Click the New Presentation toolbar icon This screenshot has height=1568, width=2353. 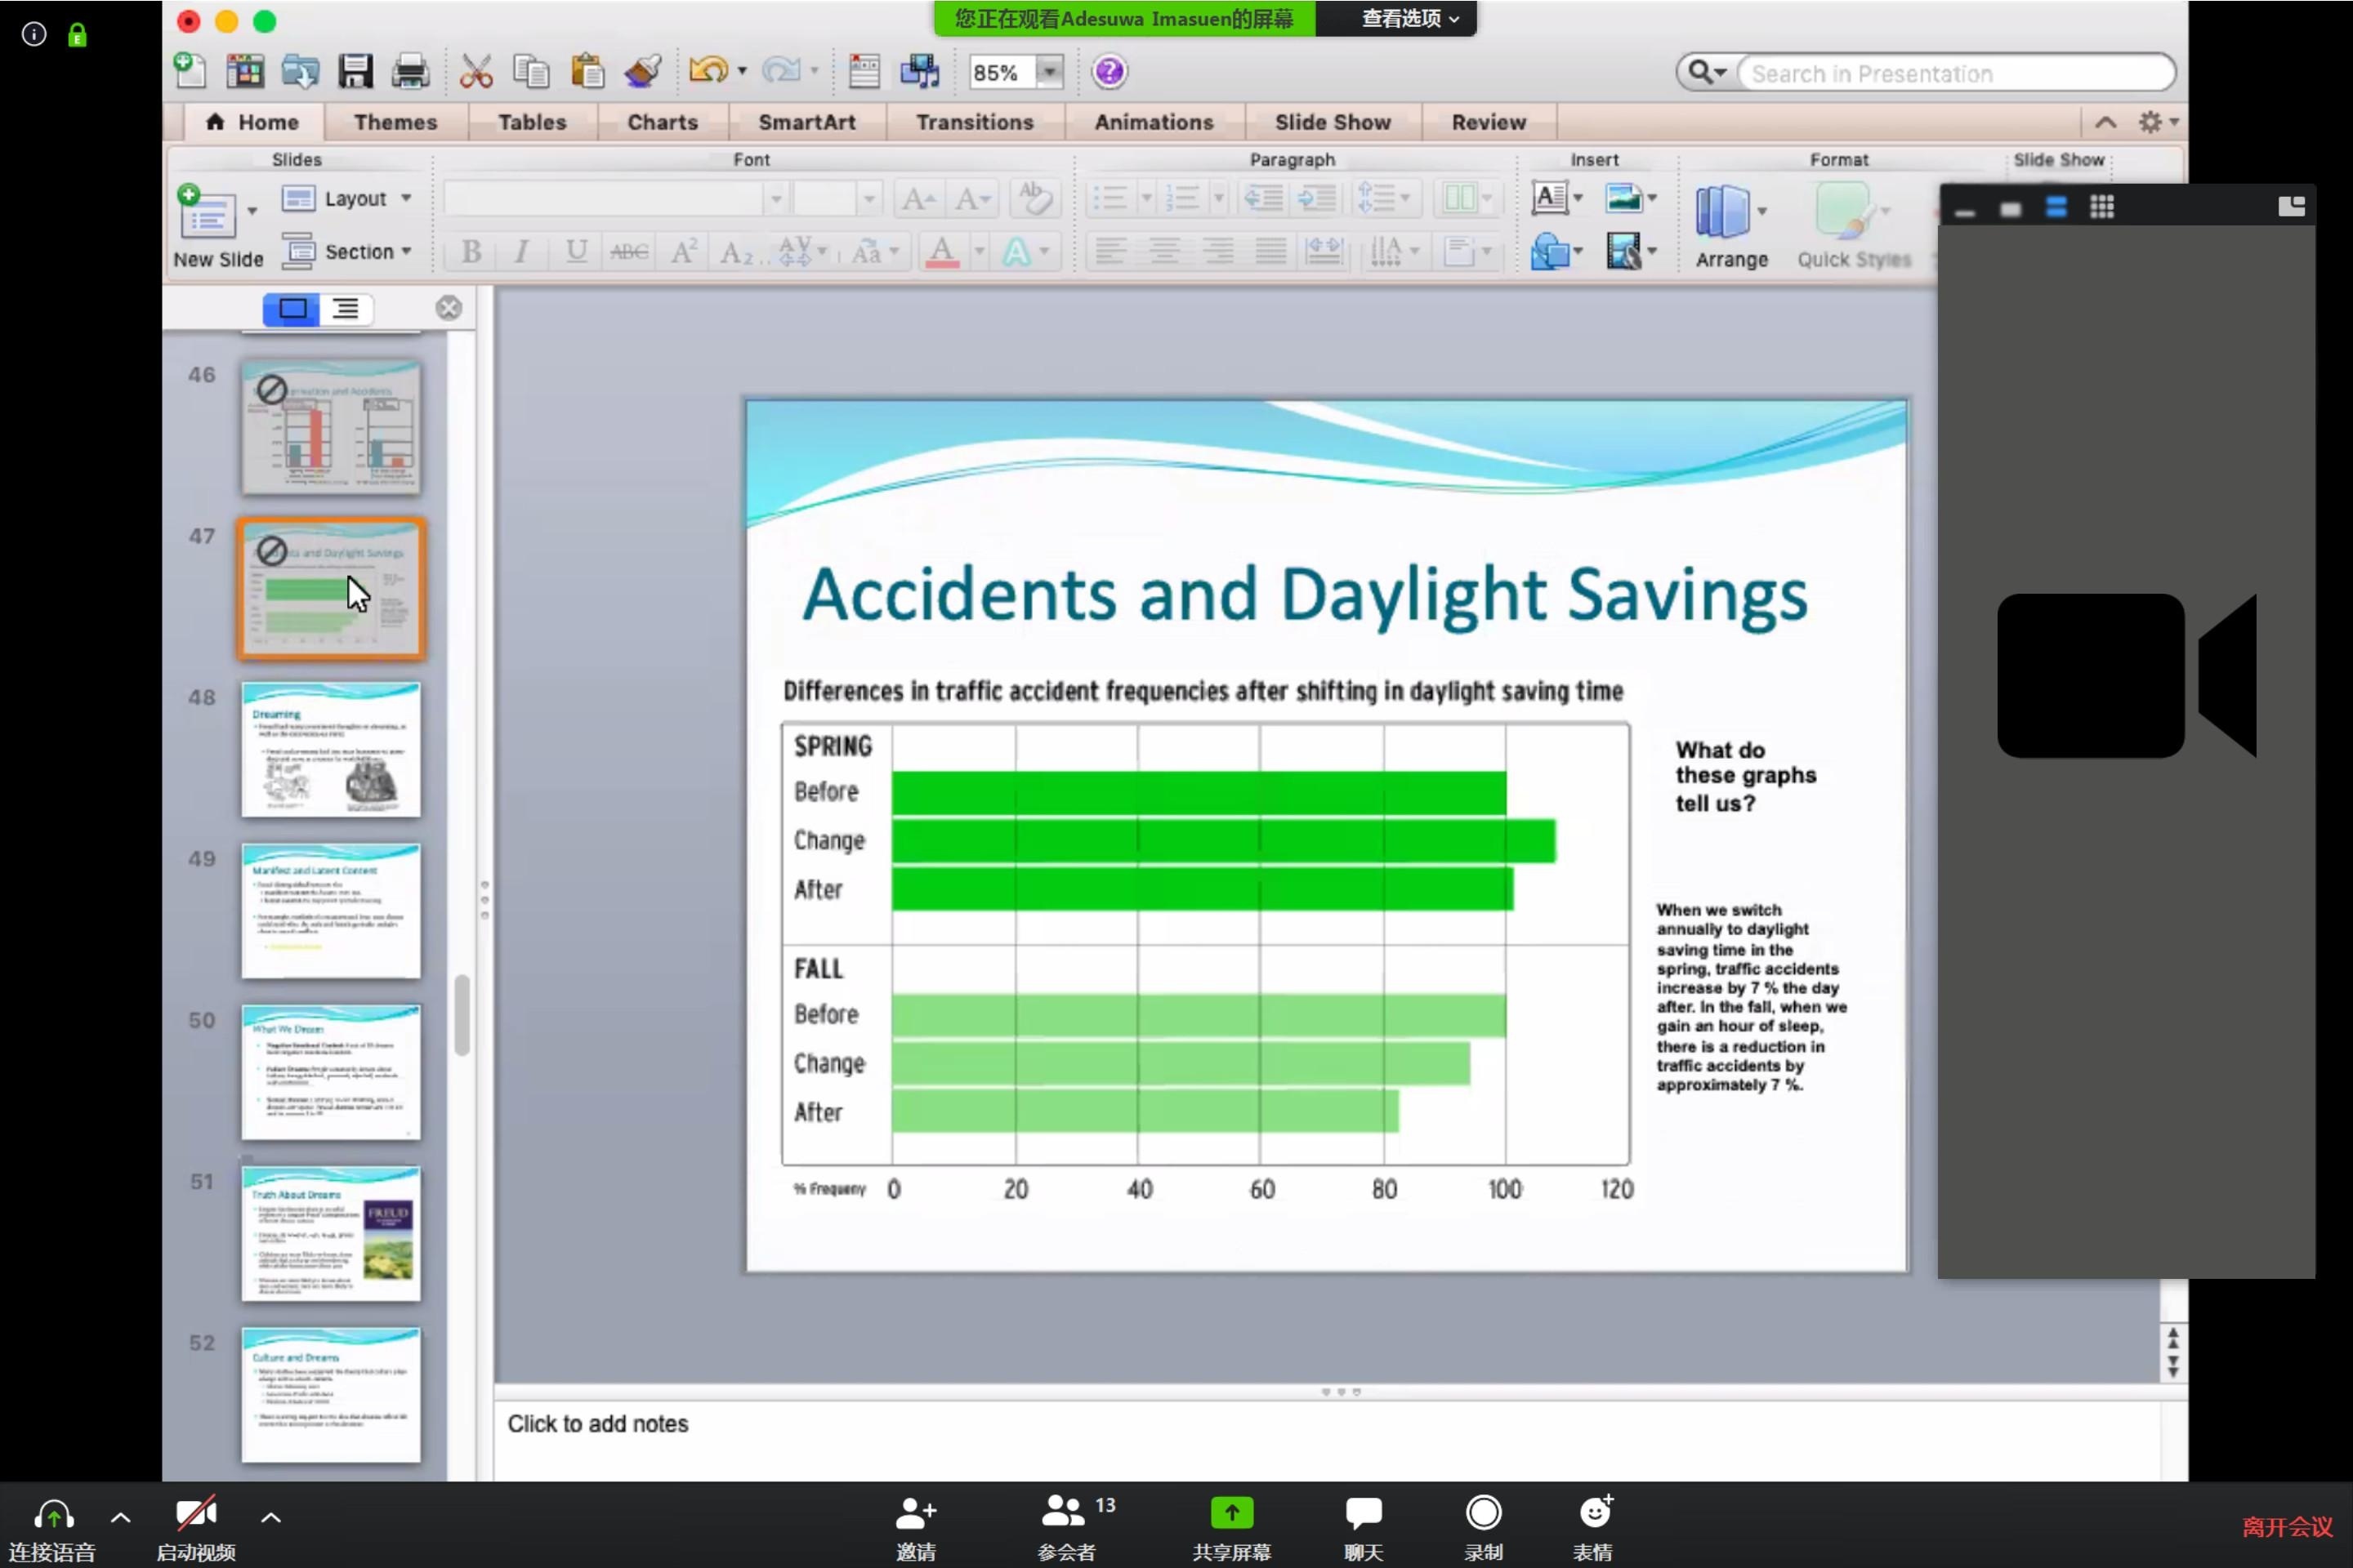click(x=189, y=71)
